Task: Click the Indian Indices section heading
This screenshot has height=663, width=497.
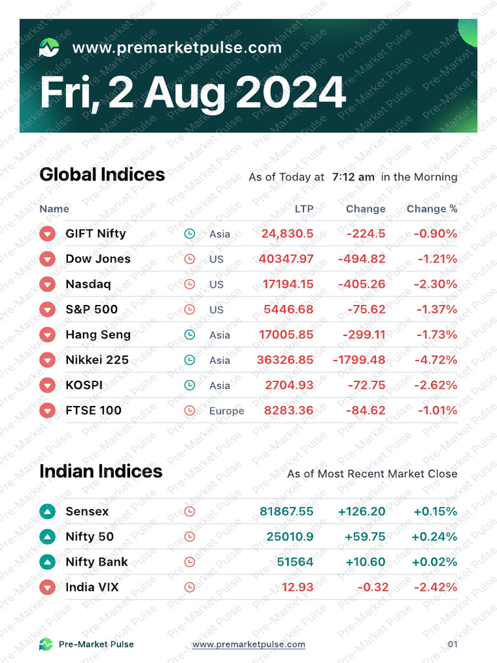Action: [x=100, y=471]
